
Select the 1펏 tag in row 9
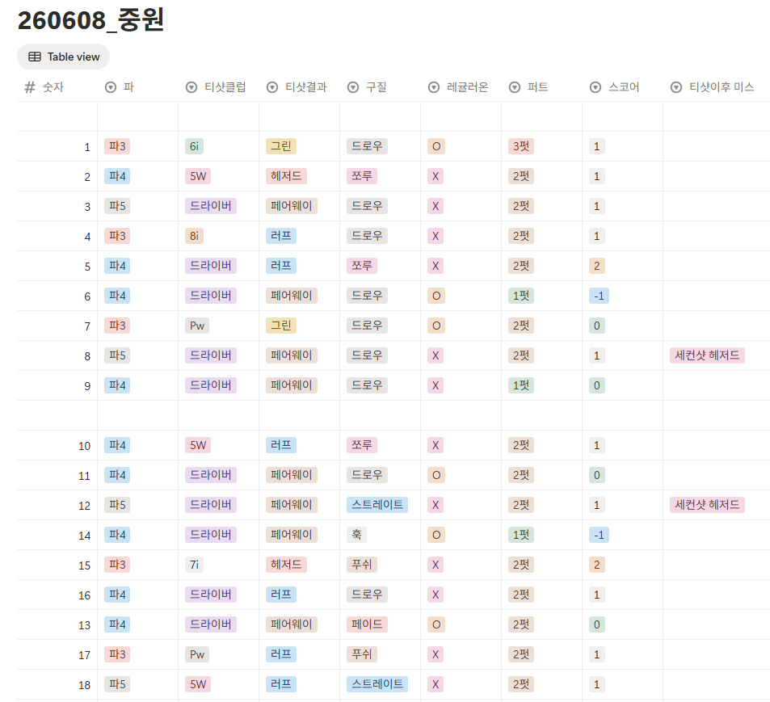pyautogui.click(x=521, y=385)
